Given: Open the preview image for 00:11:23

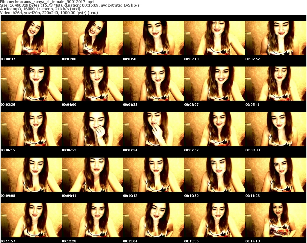Looking at the screenshot, I should pos(276,175).
